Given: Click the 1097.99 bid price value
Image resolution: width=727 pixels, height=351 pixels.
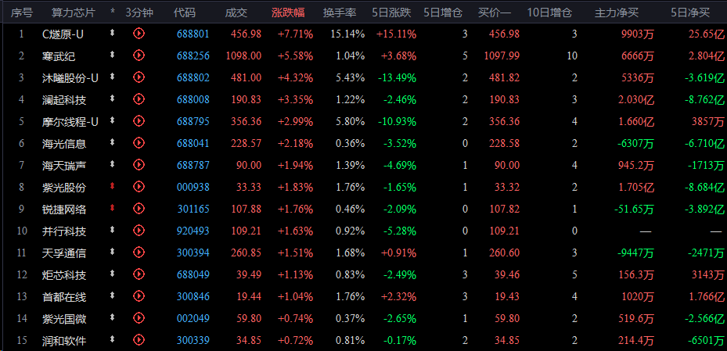Looking at the screenshot, I should (x=502, y=56).
